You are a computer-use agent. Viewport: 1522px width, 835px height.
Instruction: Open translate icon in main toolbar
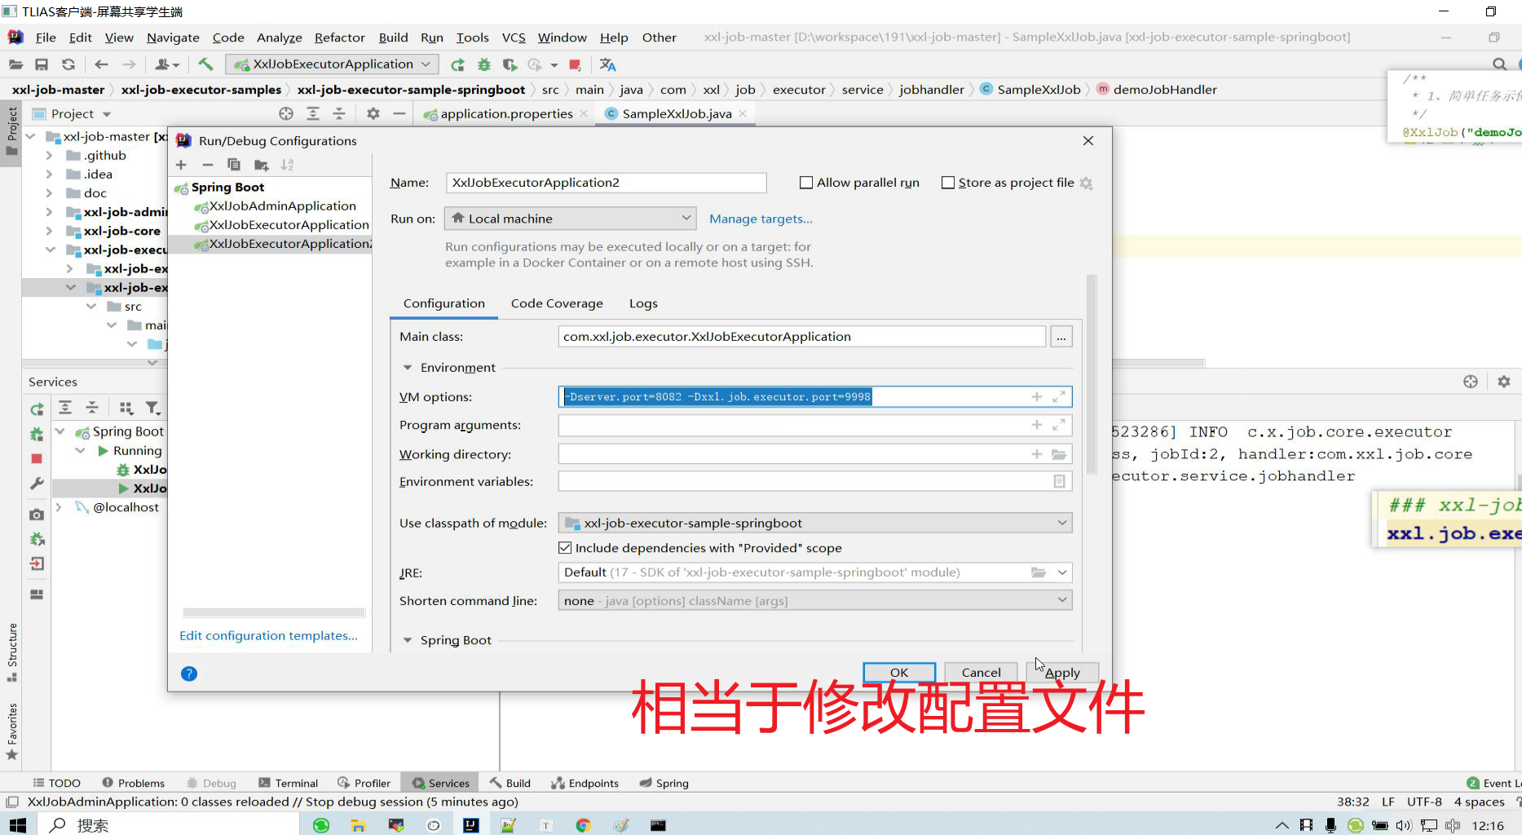[607, 64]
